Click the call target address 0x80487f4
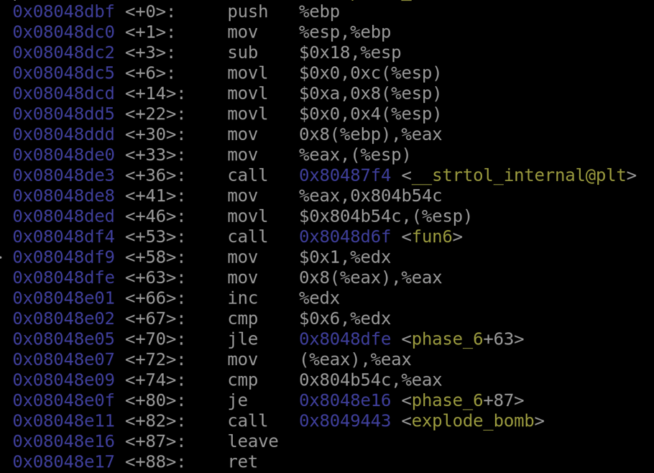This screenshot has height=473, width=654. 345,176
